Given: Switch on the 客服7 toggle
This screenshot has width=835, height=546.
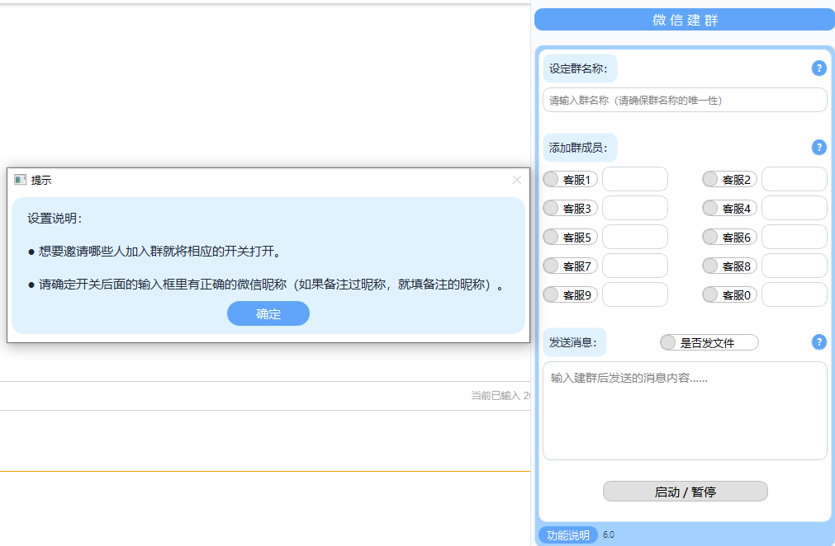Looking at the screenshot, I should (570, 266).
